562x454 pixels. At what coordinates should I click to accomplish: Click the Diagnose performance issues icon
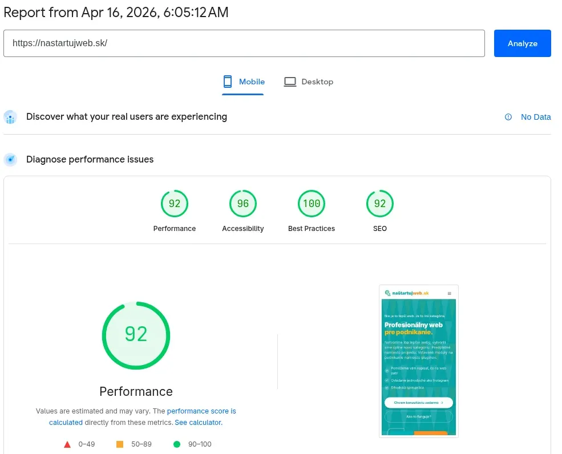(x=10, y=160)
